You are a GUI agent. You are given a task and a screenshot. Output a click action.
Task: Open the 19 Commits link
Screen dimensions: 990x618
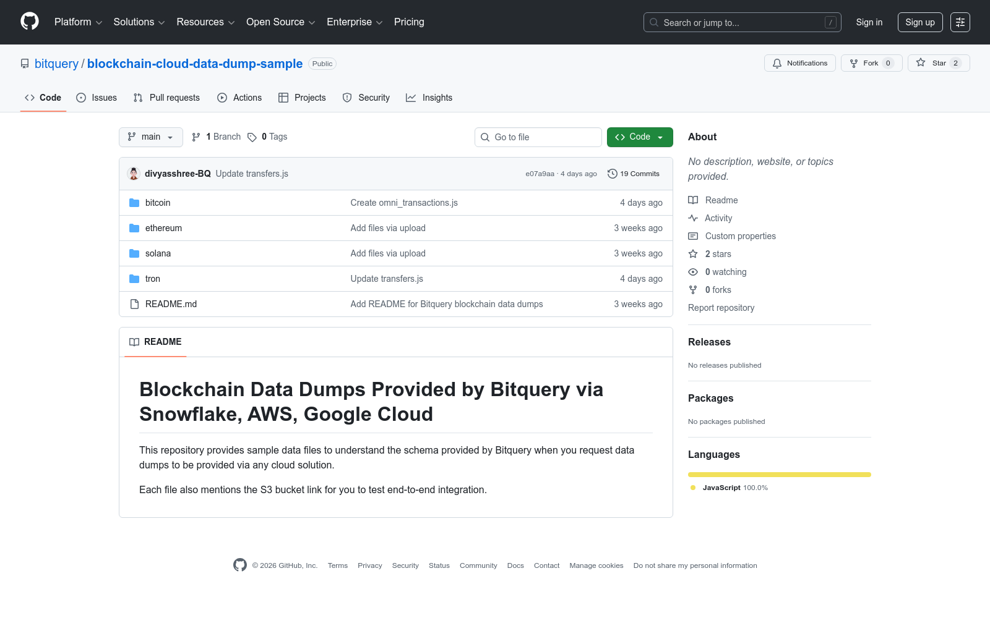pos(634,174)
